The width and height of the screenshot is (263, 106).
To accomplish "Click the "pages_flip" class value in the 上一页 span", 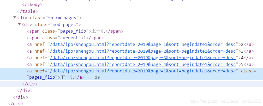I will point(73,31).
